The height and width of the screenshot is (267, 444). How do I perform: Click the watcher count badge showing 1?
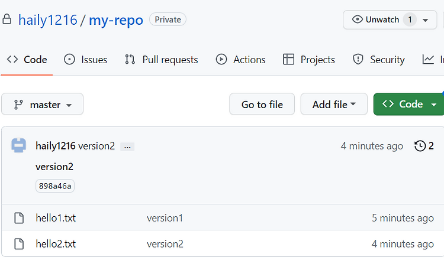[410, 19]
